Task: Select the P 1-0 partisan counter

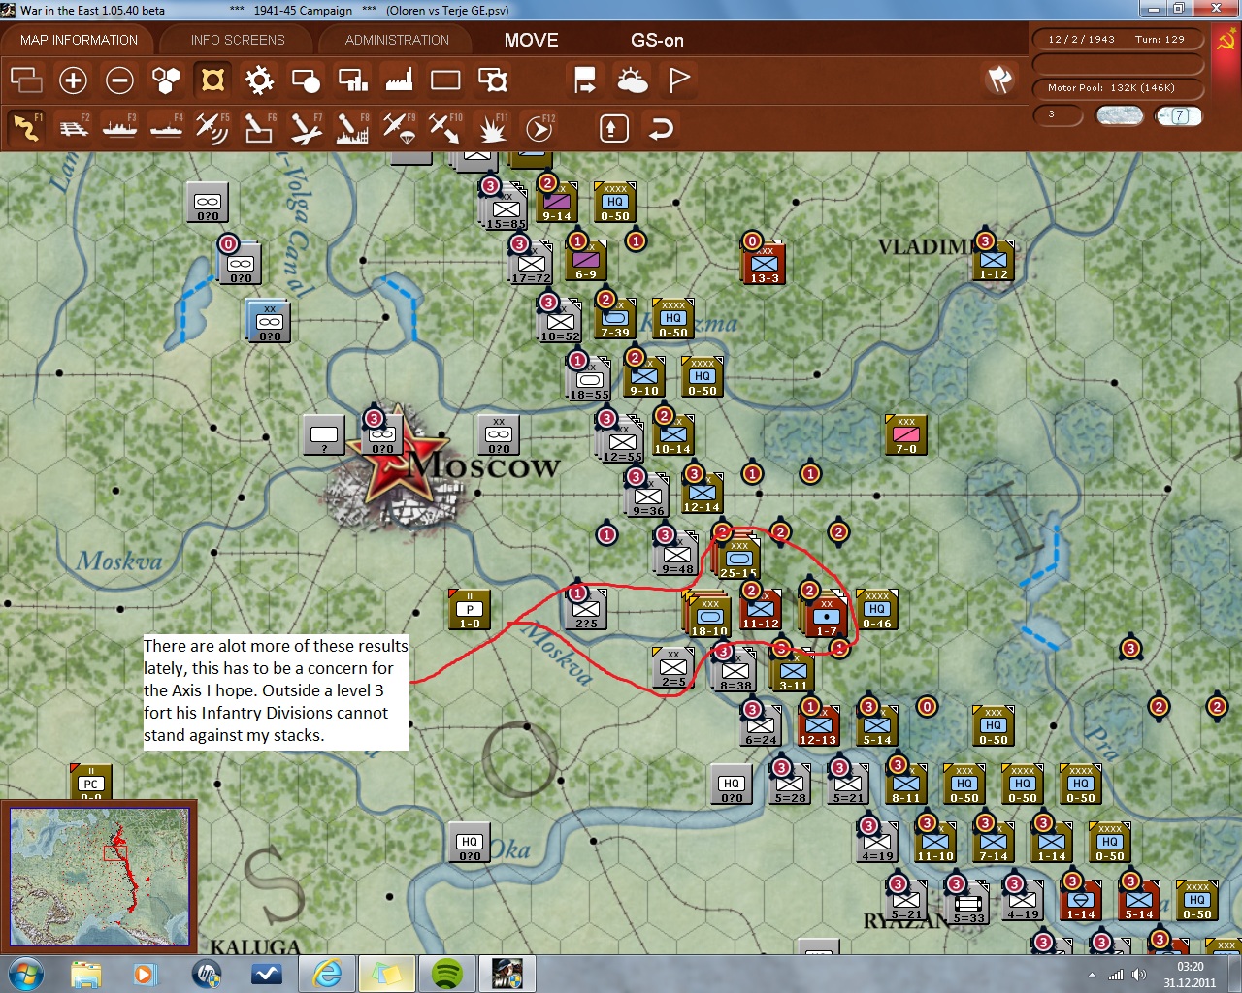Action: [470, 609]
